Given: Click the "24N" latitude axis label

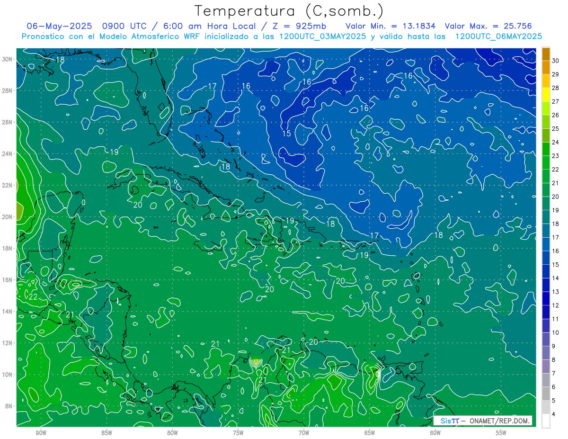Looking at the screenshot, I should coord(8,153).
